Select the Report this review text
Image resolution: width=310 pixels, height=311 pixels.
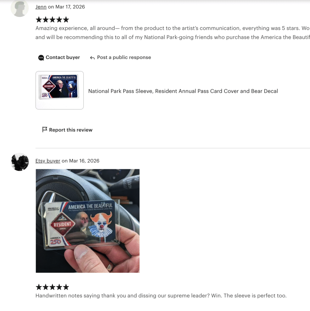coord(71,130)
